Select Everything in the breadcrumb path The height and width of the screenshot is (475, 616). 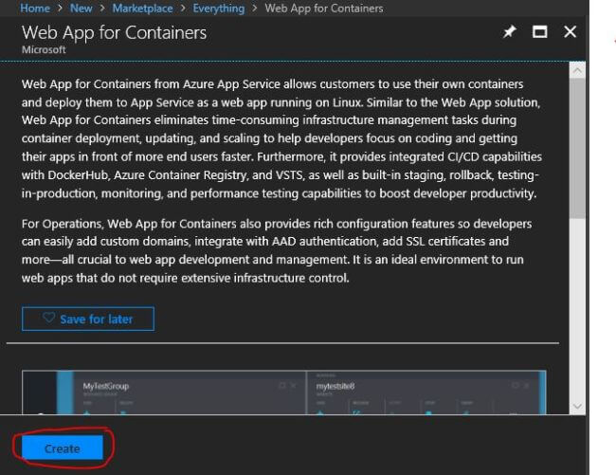(217, 9)
